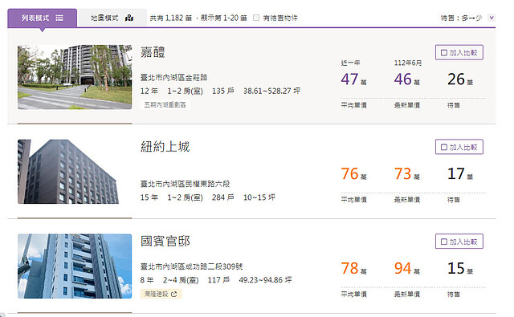Open the 紐約上城 listing title
Screen dimensions: 514x317
pyautogui.click(x=165, y=147)
